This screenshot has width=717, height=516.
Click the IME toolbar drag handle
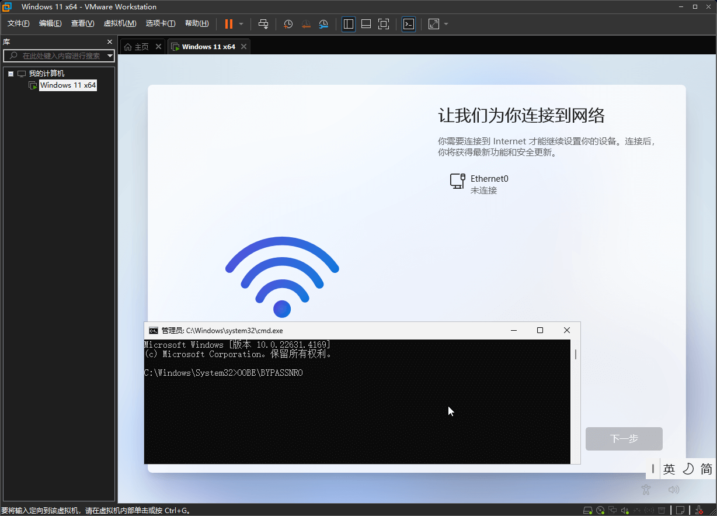pyautogui.click(x=653, y=469)
